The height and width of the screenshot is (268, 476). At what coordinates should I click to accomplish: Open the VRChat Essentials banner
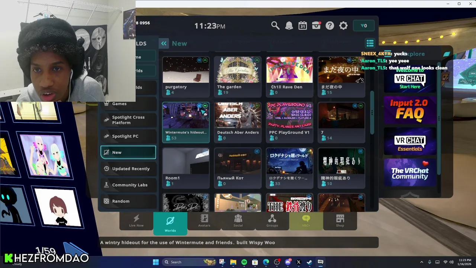point(410,141)
